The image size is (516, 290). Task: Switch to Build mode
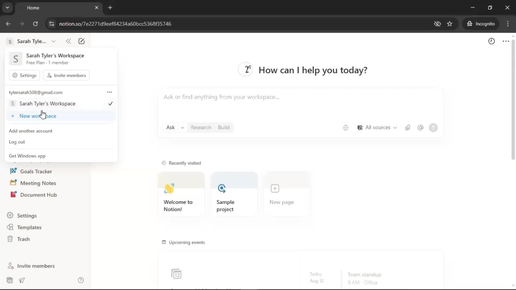point(224,128)
